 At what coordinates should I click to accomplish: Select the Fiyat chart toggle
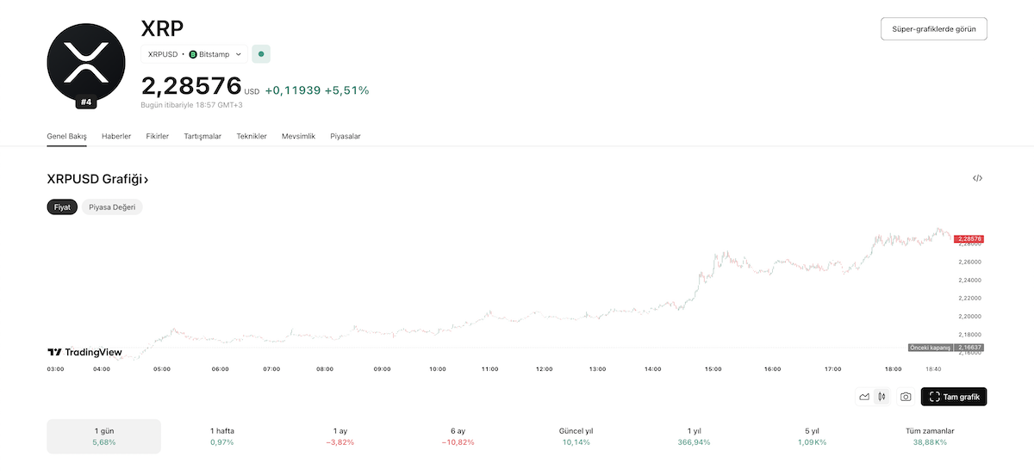click(62, 207)
